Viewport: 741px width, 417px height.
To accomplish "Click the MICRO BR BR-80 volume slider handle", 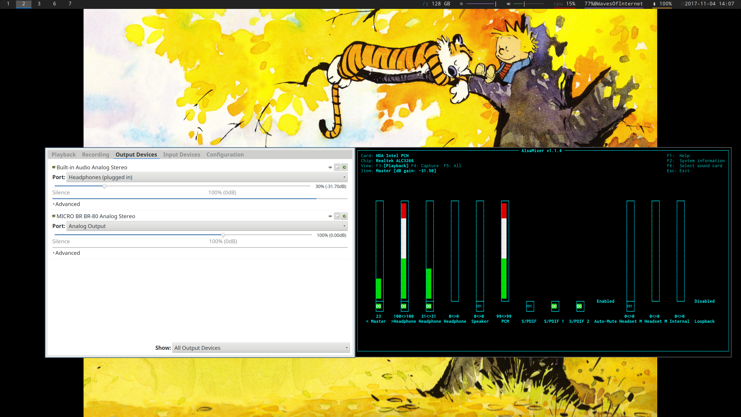I will click(x=223, y=235).
